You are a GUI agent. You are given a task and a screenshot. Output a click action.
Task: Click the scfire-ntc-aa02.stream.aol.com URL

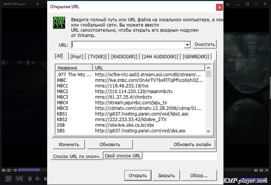[x=148, y=75]
